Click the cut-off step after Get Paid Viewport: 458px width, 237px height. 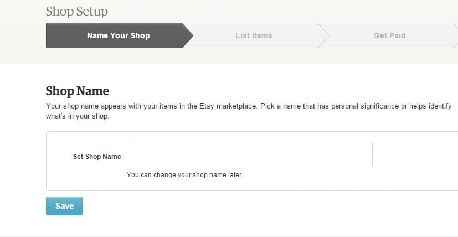[456, 35]
